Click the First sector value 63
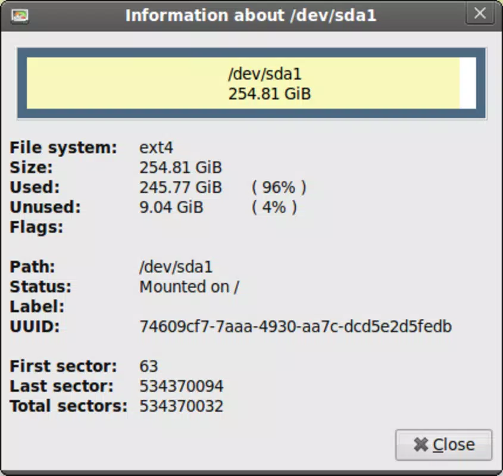 (149, 367)
